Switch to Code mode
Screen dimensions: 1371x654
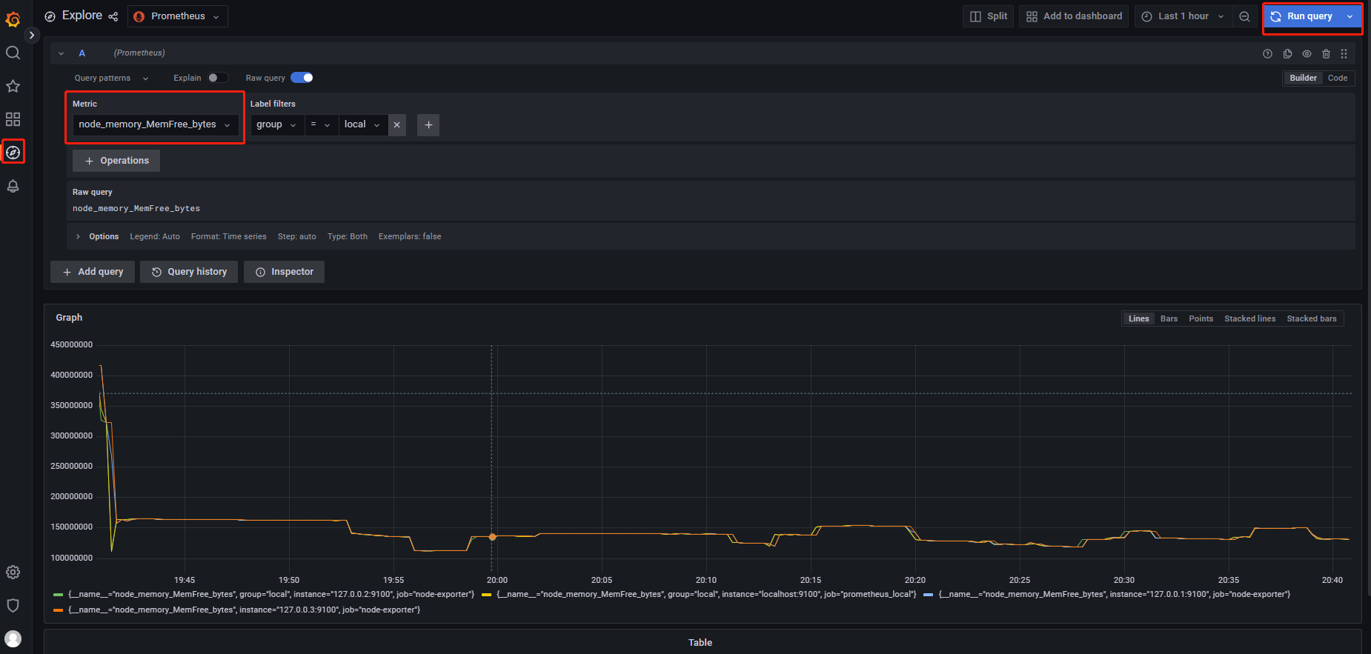[1338, 78]
